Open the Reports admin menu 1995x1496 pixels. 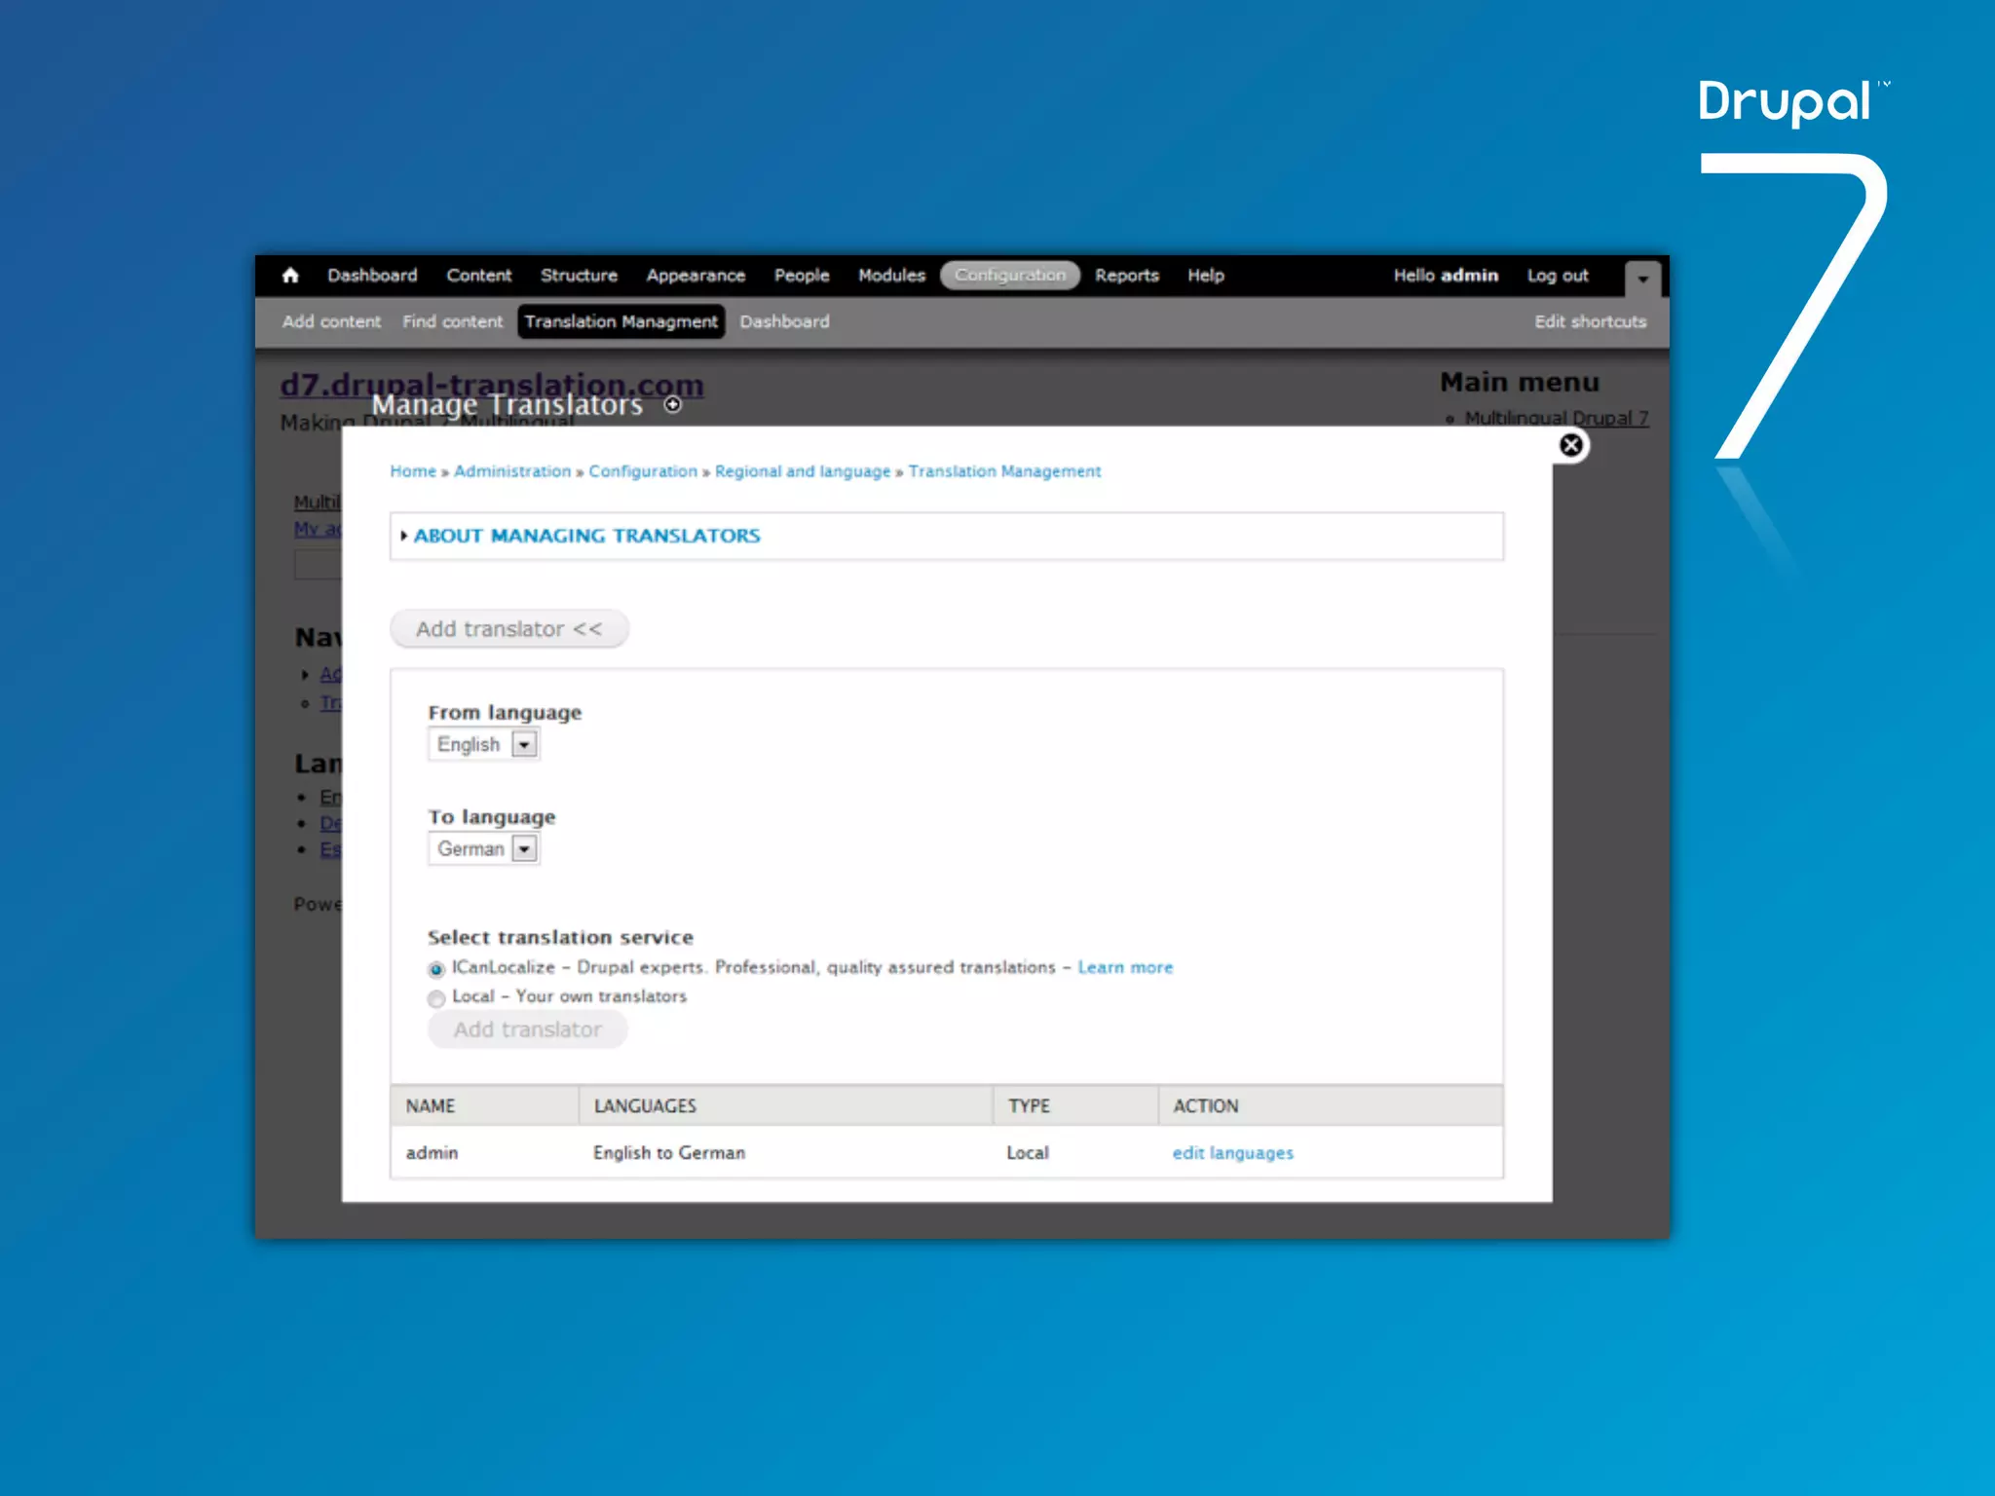pyautogui.click(x=1126, y=276)
